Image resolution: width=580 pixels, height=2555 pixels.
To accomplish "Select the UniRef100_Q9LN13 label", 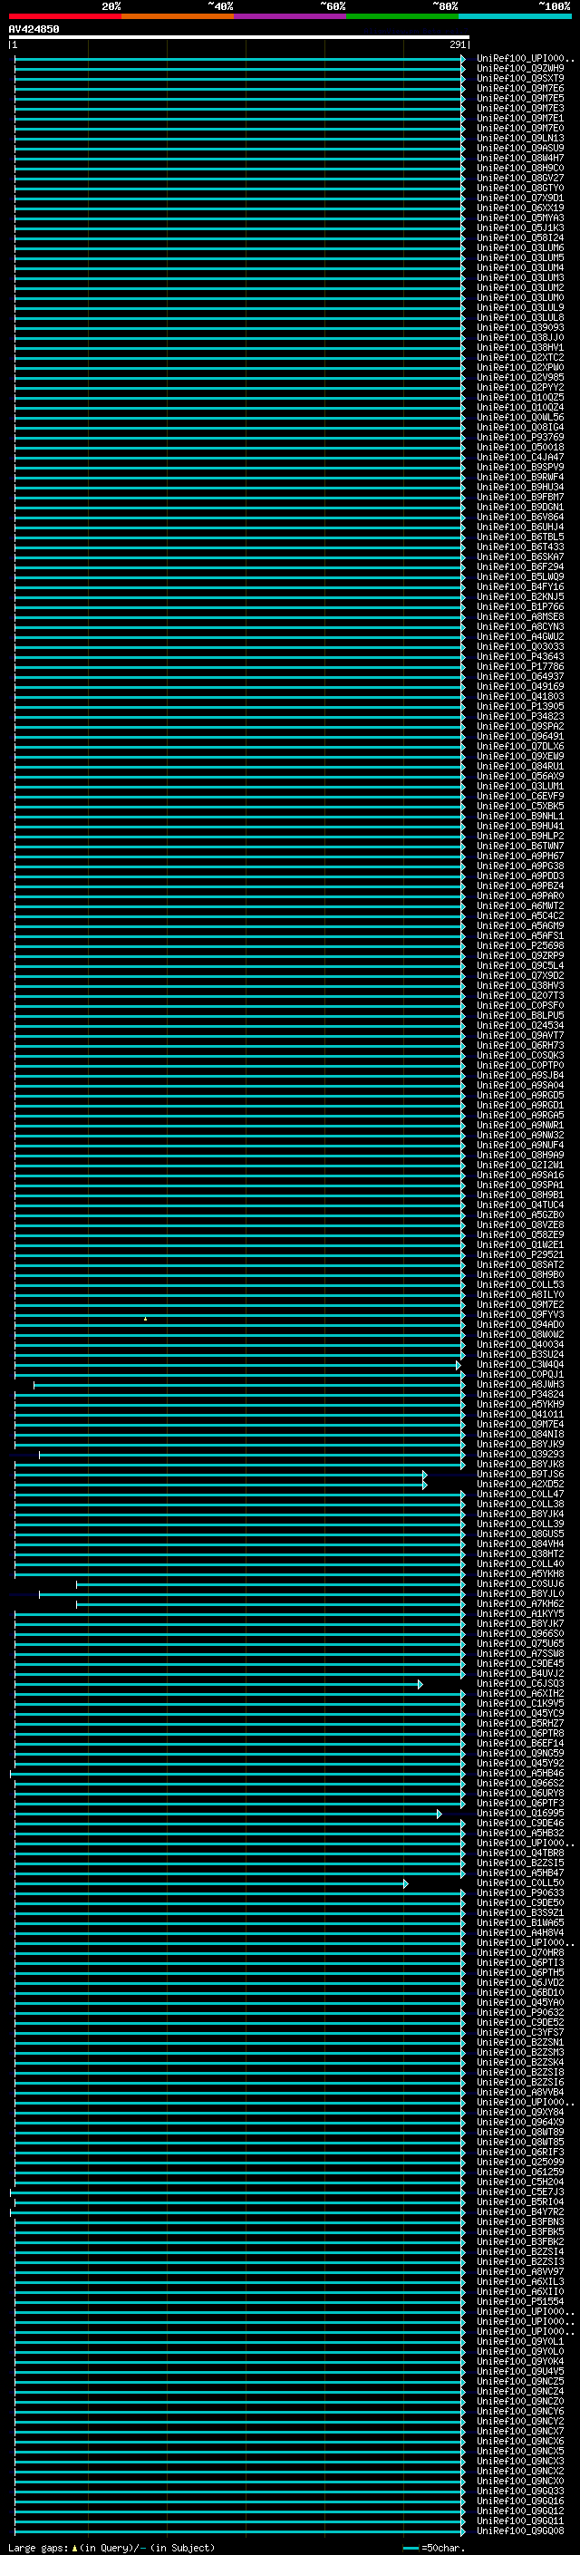I will tap(519, 138).
